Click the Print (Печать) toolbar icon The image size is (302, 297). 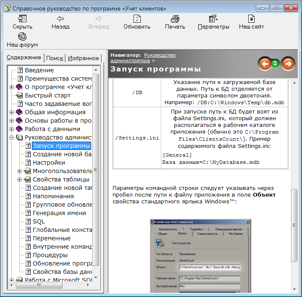pos(175,19)
